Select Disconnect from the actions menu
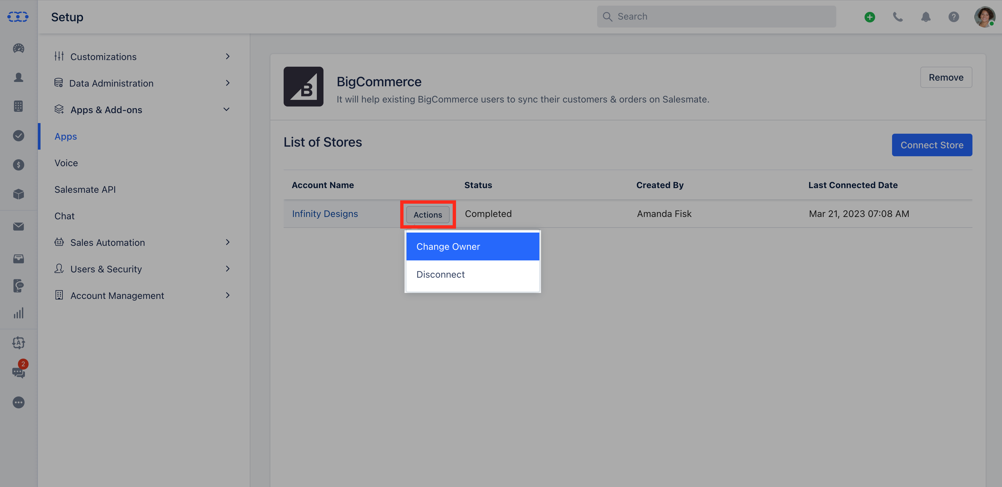This screenshot has height=487, width=1002. click(x=473, y=274)
